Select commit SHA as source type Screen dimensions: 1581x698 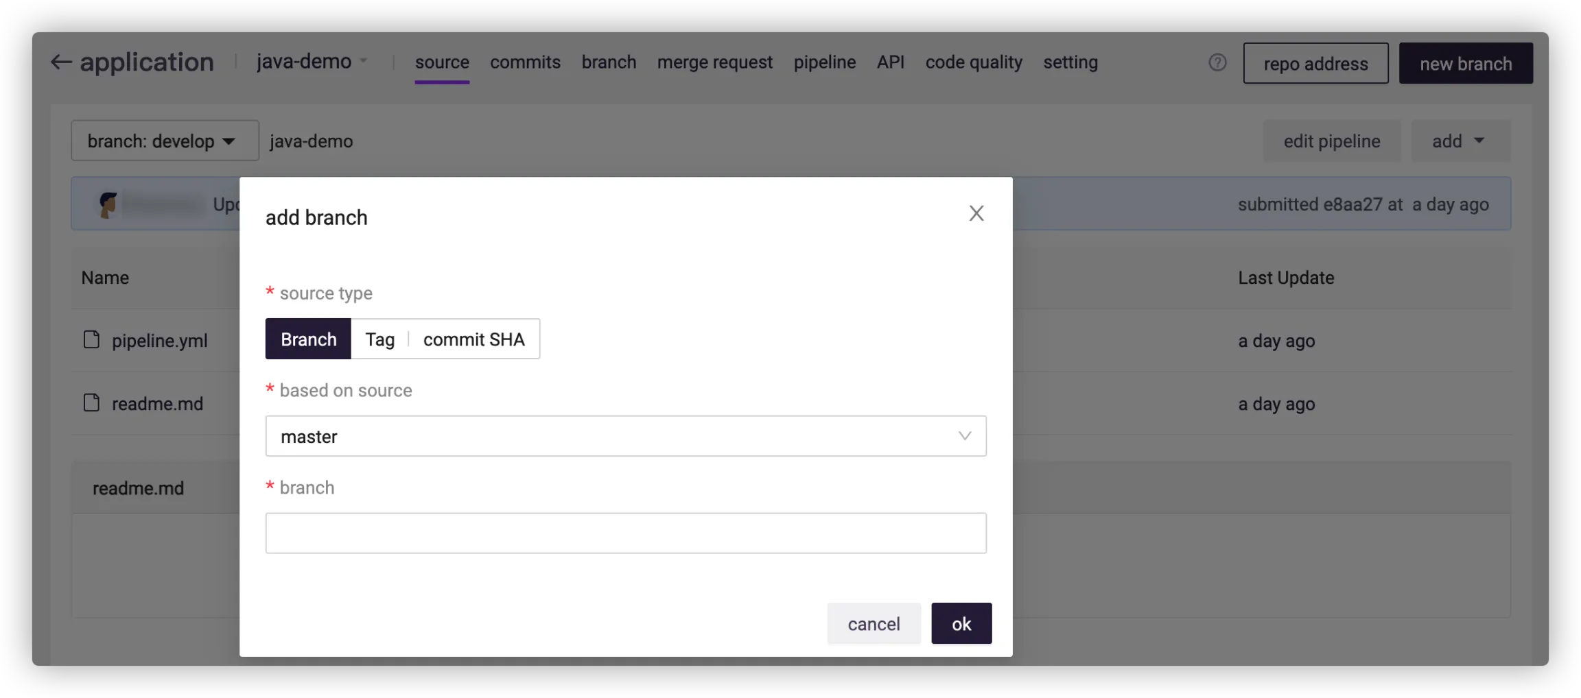click(473, 339)
